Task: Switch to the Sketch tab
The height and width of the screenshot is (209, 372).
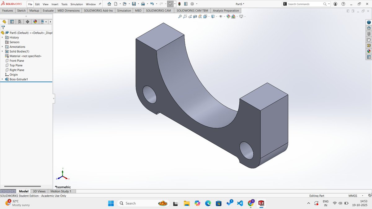Action: tap(21, 11)
